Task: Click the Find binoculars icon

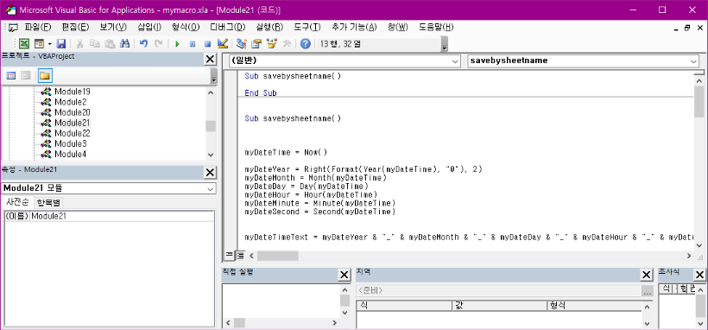Action: coord(125,44)
